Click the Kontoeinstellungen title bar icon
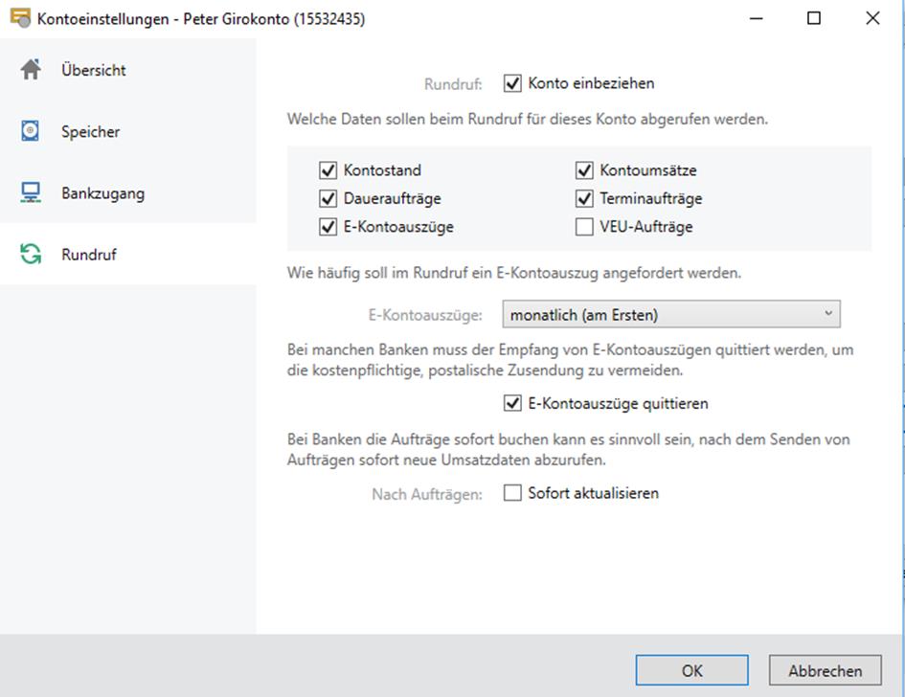Screen dimensions: 905x697 20,18
